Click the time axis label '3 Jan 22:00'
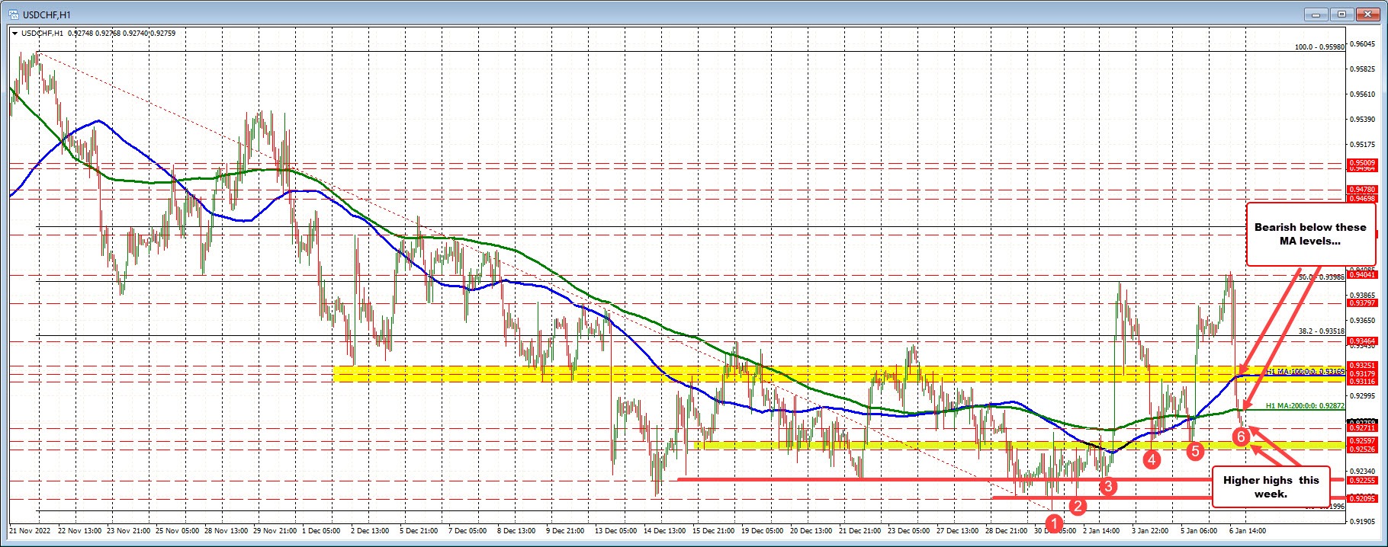The height and width of the screenshot is (547, 1388). point(1151,530)
